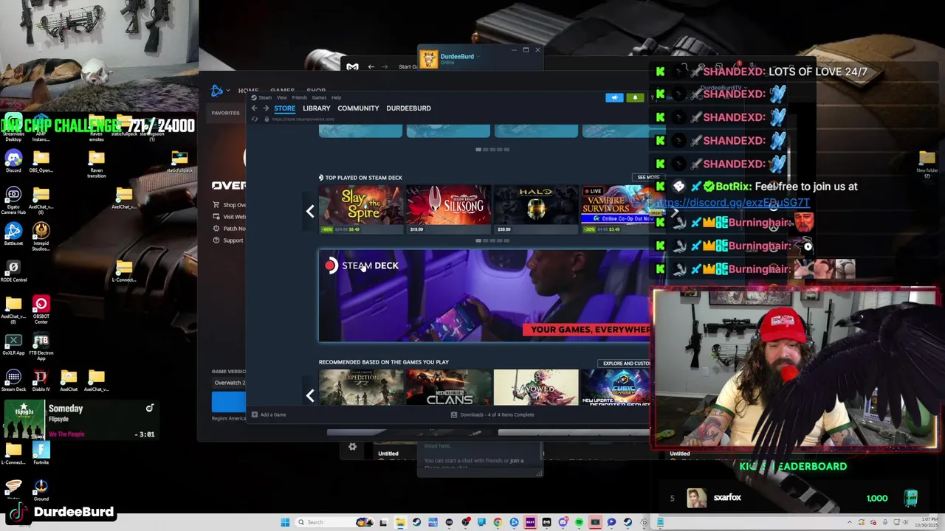This screenshot has height=531, width=945.
Task: Open Slay the Spire store tile
Action: [360, 209]
